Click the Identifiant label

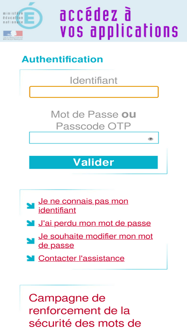(x=94, y=80)
